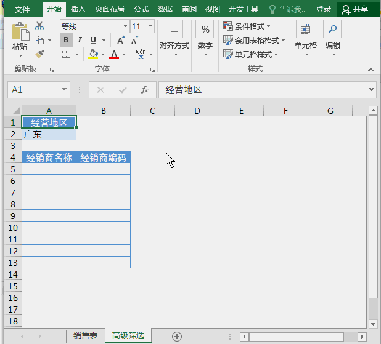Screen dimensions: 381x344
Task: Select column C header
Action: (152, 111)
